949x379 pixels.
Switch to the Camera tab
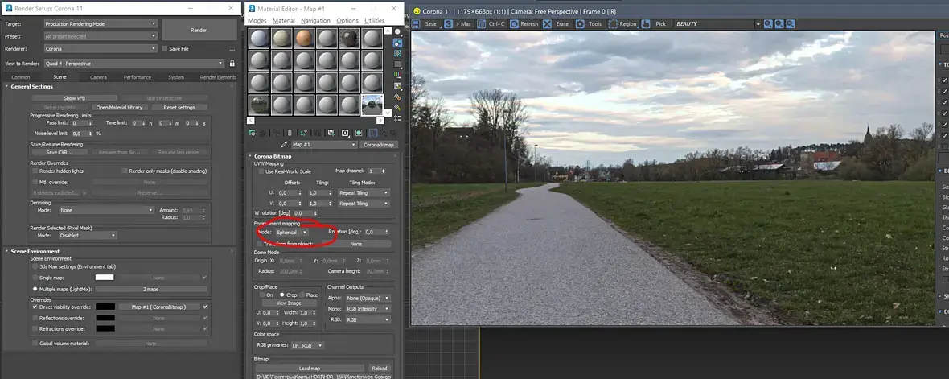point(99,77)
